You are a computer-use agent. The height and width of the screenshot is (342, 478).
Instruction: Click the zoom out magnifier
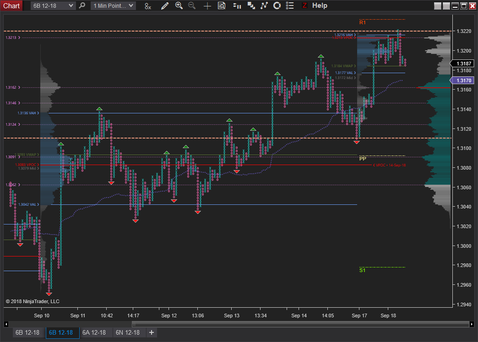coord(192,5)
